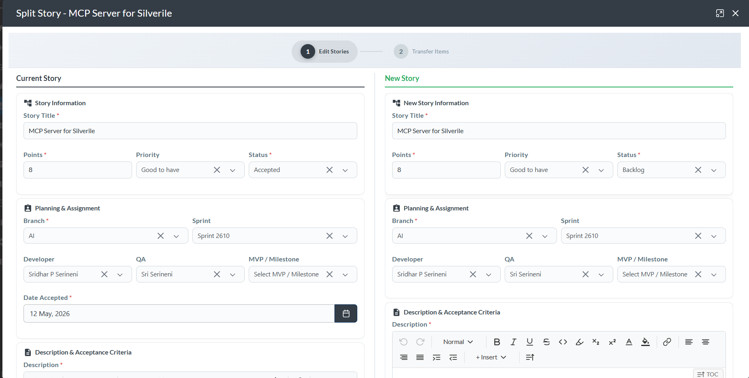Screen dimensions: 749x378
Task: Click the TOC button
Action: coord(708,374)
